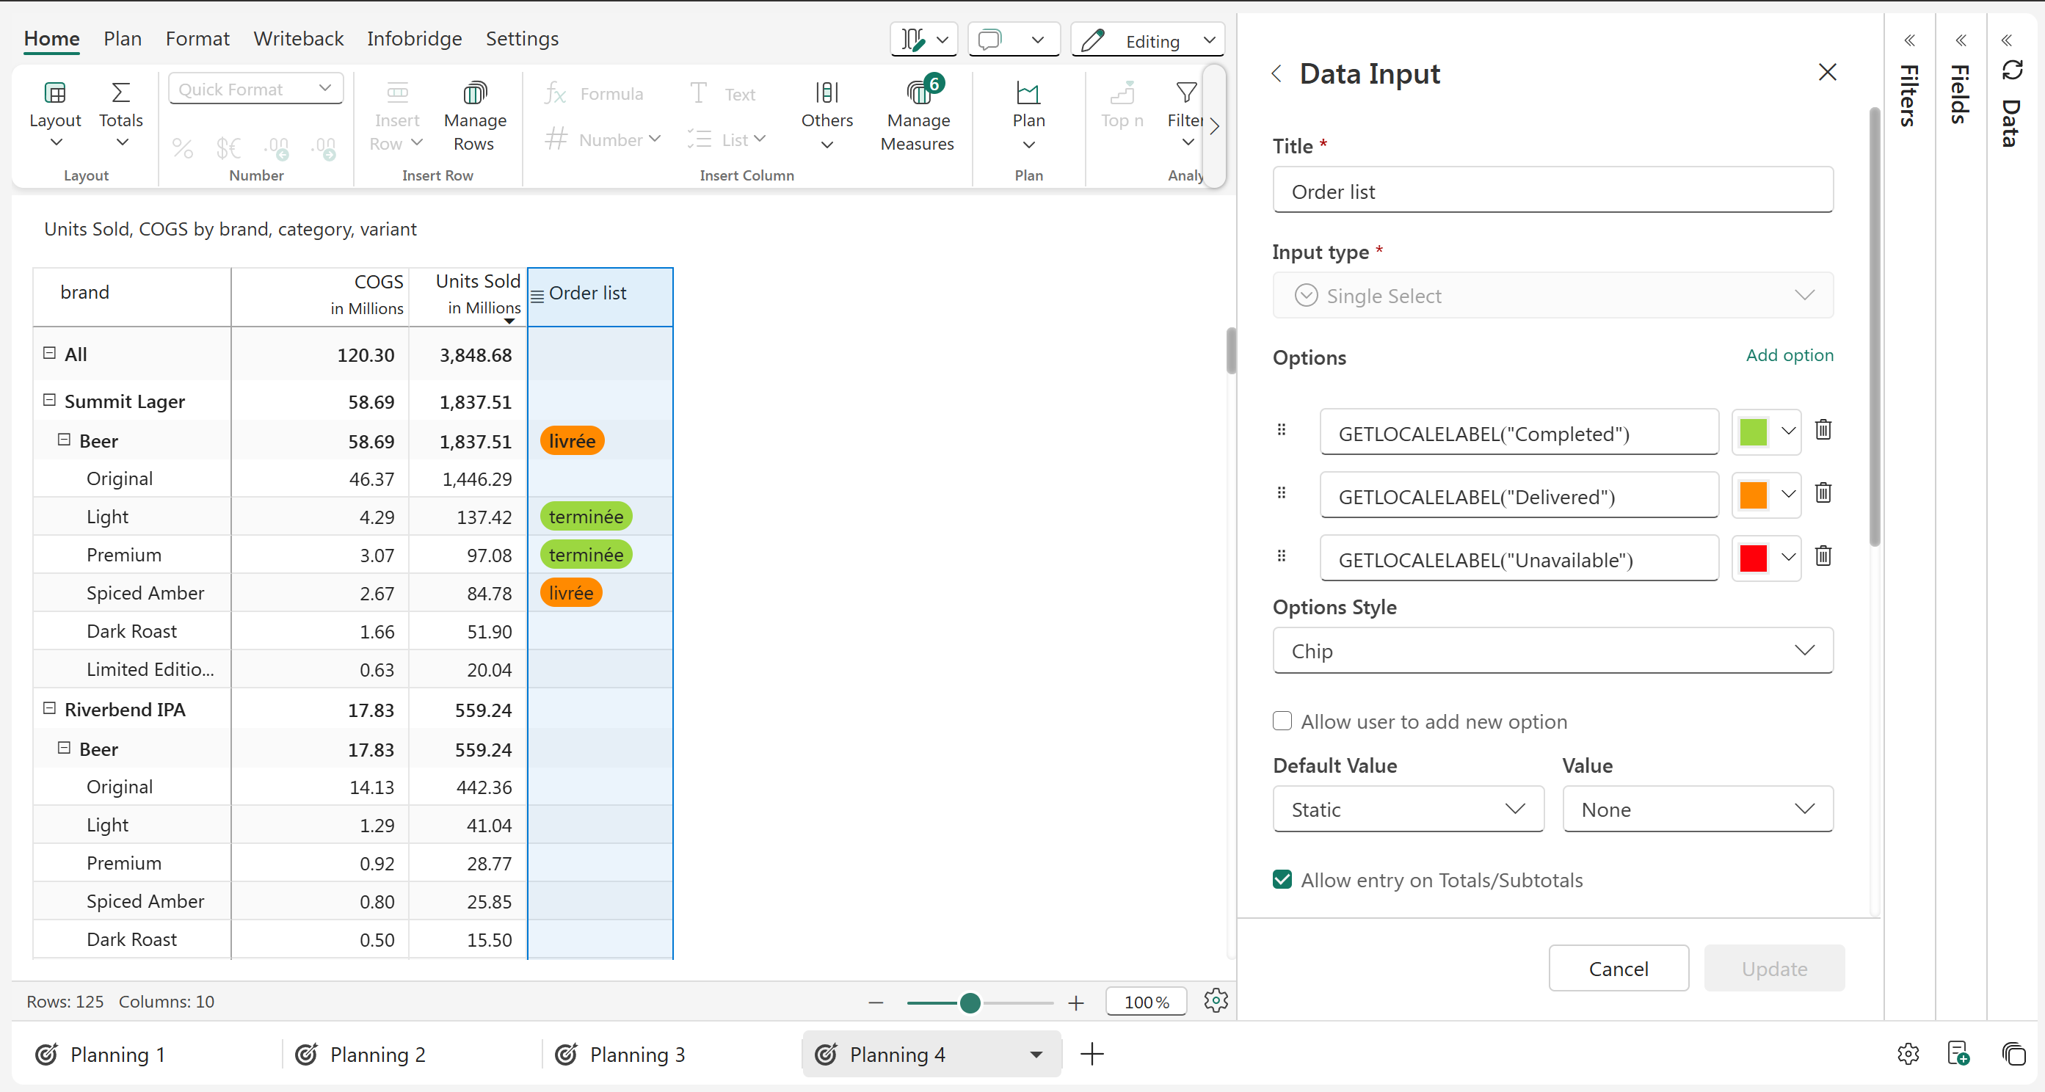
Task: Click the Add option link
Action: pos(1790,355)
